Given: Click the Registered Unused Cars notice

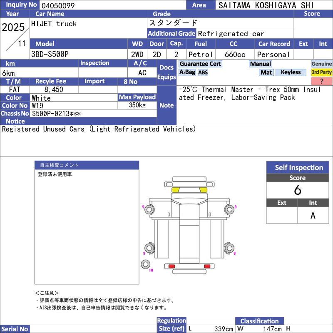Looking at the screenshot, I should coord(99,129).
